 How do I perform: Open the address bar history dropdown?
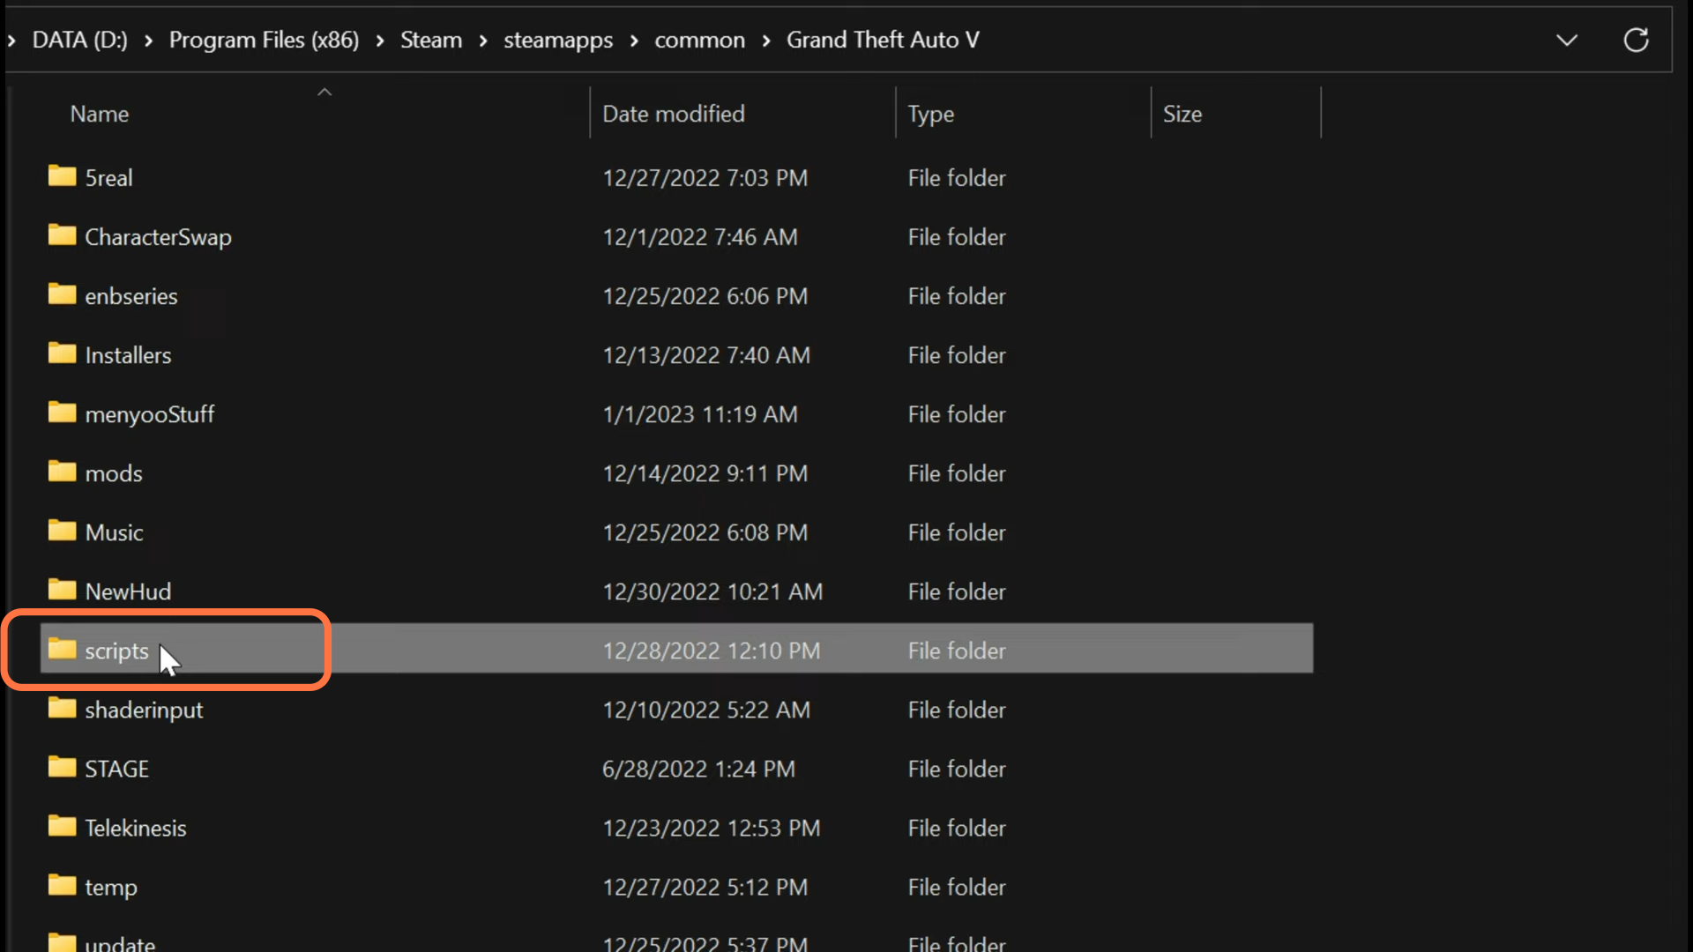pos(1567,41)
